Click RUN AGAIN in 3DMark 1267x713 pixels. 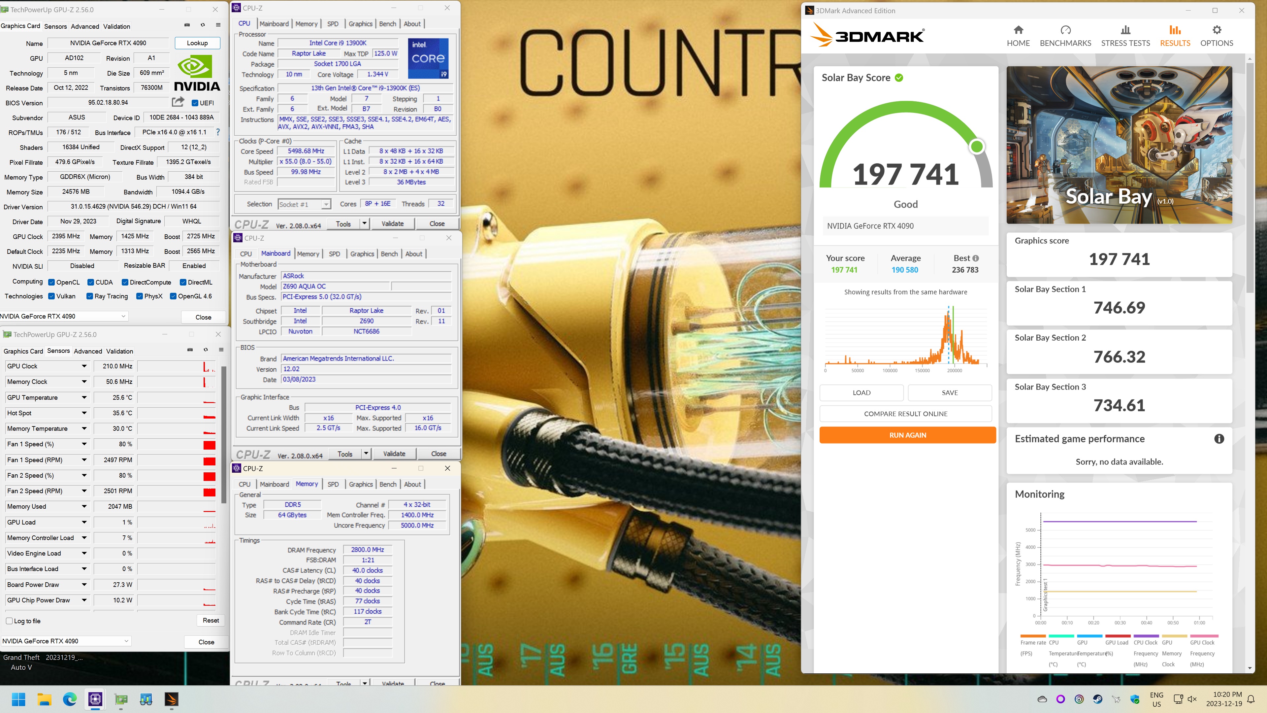tap(907, 435)
